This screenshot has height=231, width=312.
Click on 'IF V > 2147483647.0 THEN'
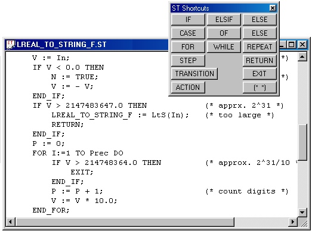[x=89, y=105]
